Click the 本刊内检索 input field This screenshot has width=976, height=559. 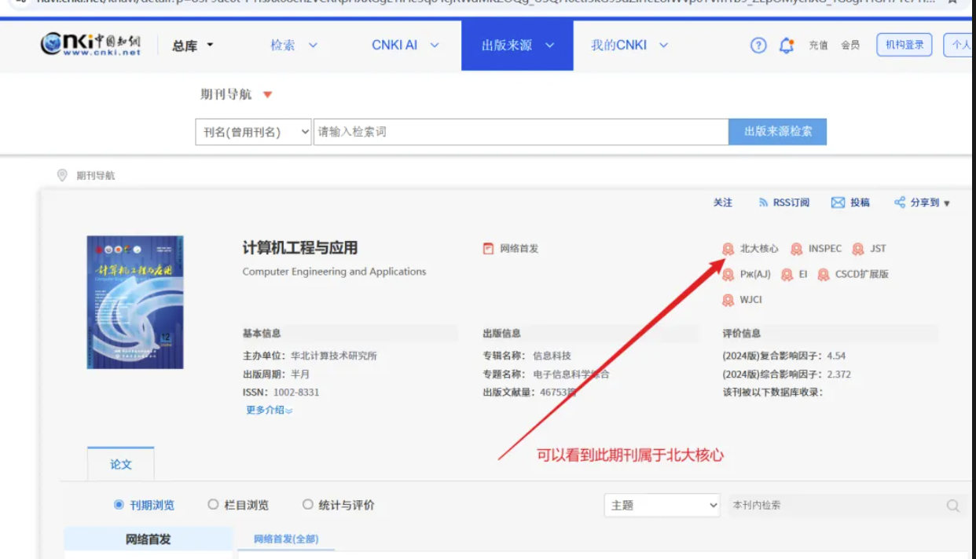(835, 506)
